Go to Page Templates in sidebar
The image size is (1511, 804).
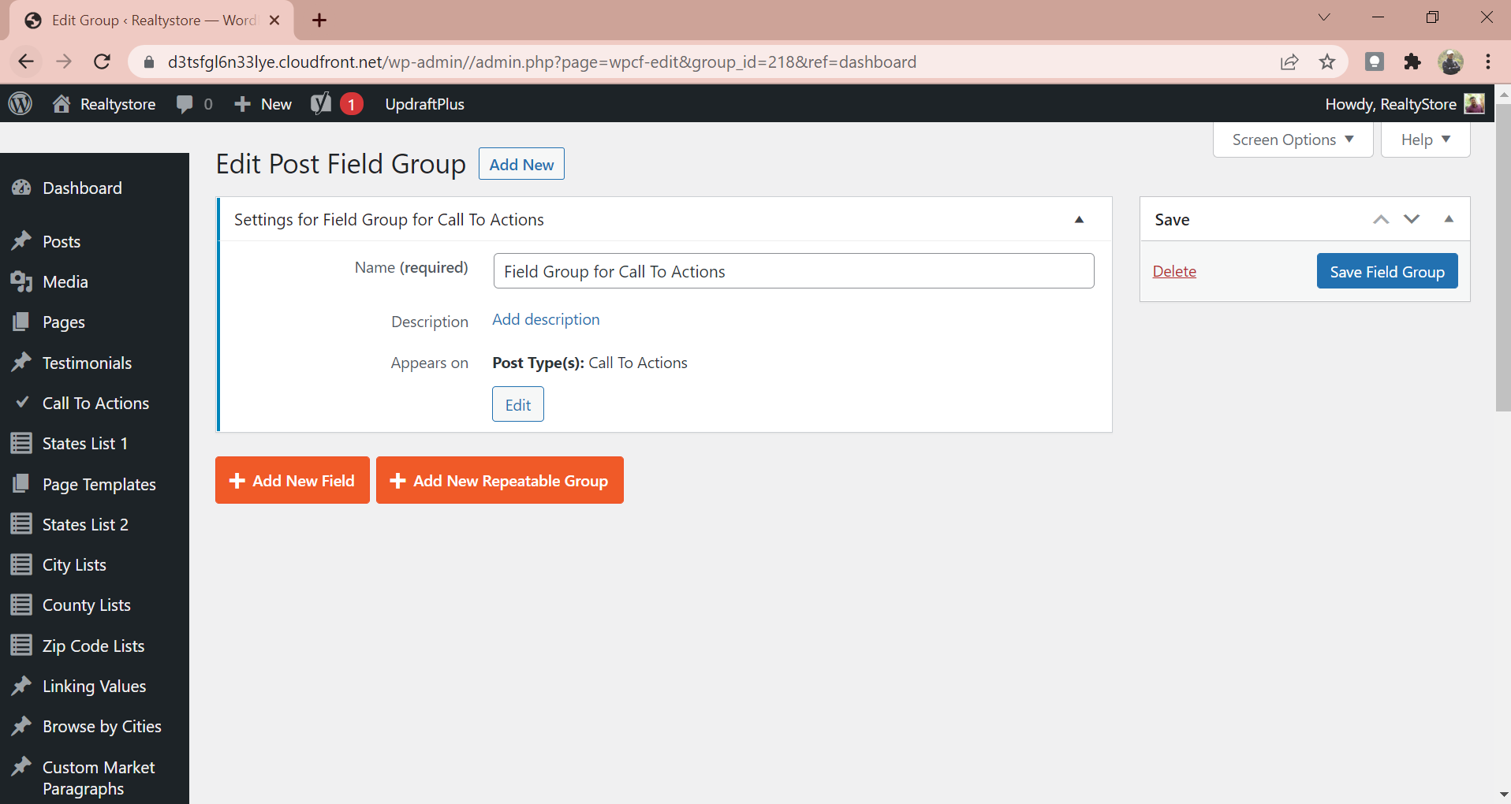point(99,484)
